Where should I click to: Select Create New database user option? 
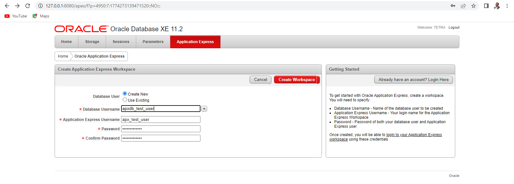[x=125, y=94]
